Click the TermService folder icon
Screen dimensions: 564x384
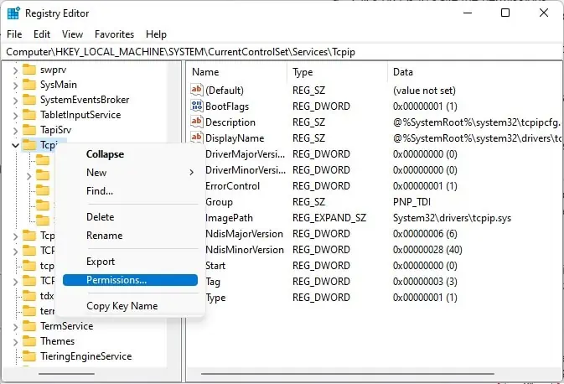(29, 326)
